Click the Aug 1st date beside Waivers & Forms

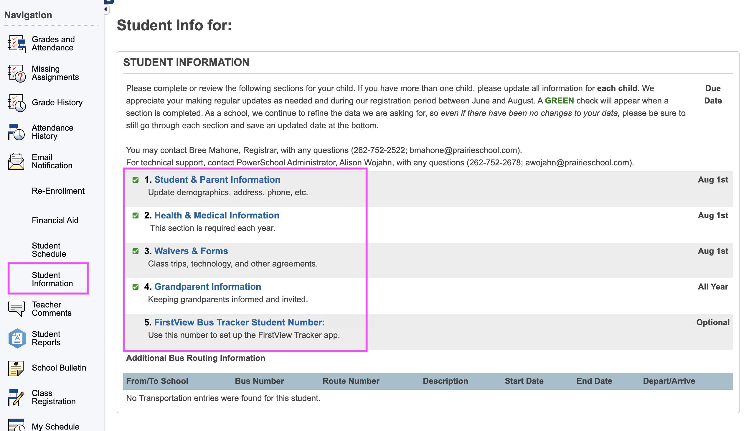click(713, 251)
